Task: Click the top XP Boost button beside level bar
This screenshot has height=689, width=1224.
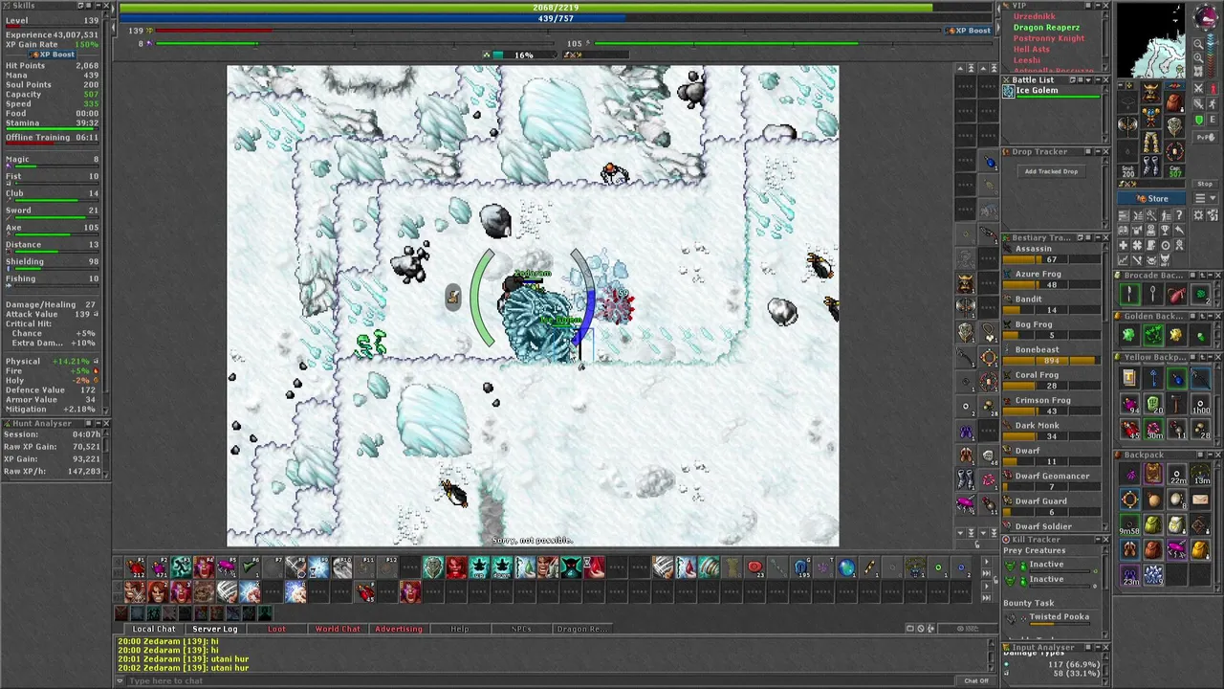Action: (968, 31)
